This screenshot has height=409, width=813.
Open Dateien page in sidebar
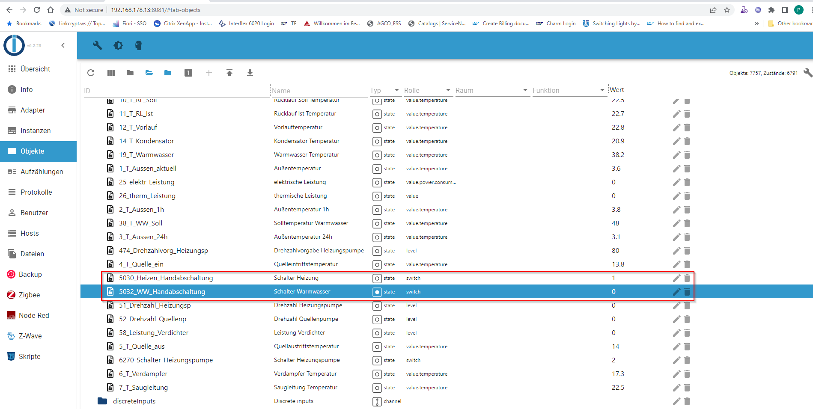pos(38,254)
